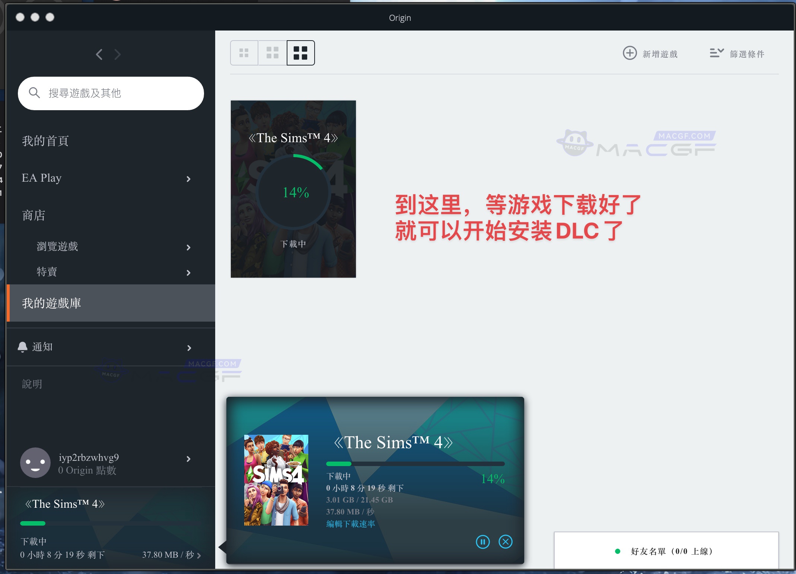This screenshot has height=574, width=796.
Task: Click the 新增遊戲 plus icon
Action: click(x=630, y=54)
